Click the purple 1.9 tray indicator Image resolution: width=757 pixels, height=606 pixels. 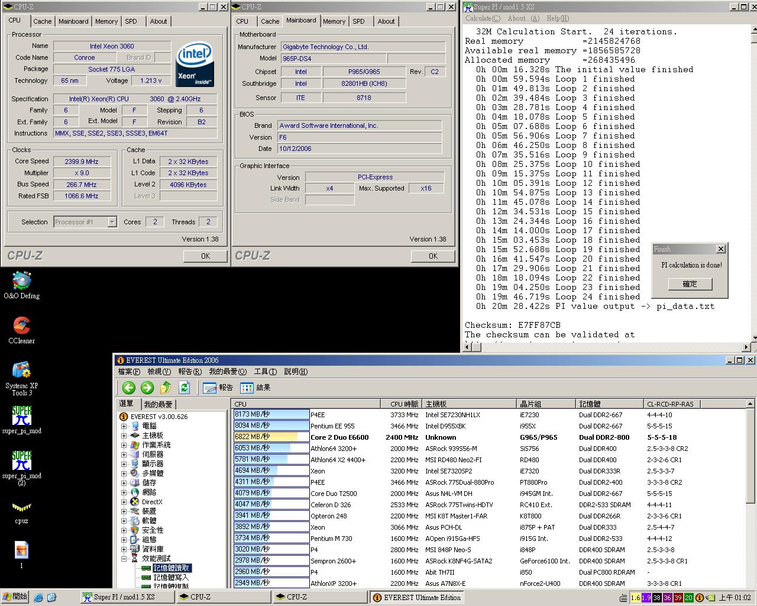click(646, 598)
